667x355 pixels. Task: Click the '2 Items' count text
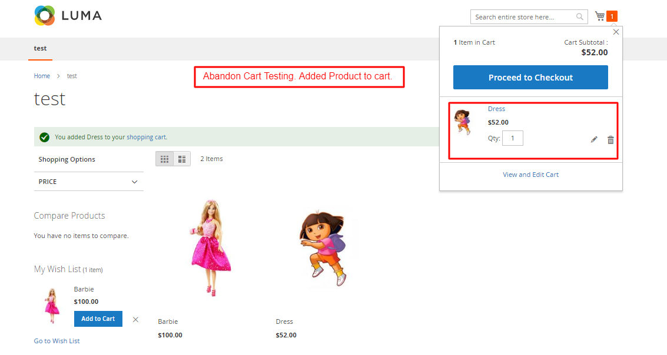coord(211,159)
